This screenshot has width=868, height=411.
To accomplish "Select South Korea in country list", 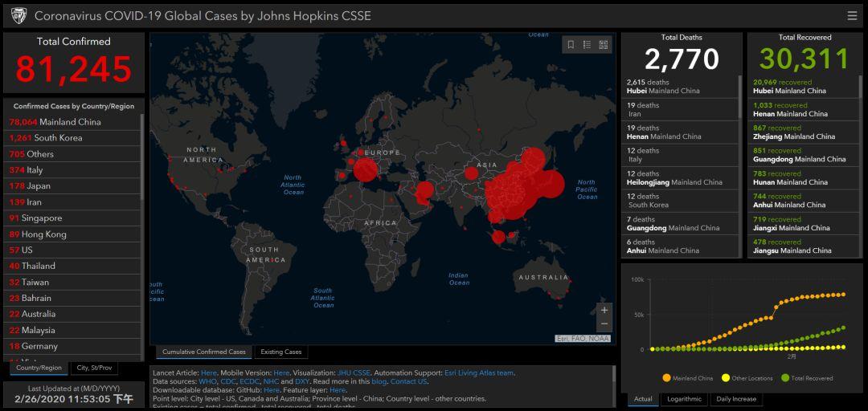I will pos(73,138).
